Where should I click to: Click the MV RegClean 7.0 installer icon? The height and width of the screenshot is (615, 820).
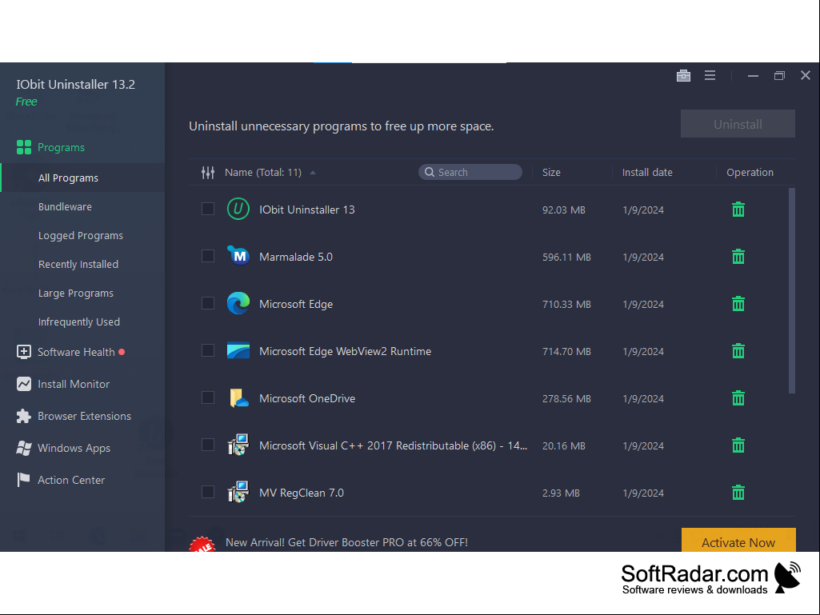click(x=238, y=492)
